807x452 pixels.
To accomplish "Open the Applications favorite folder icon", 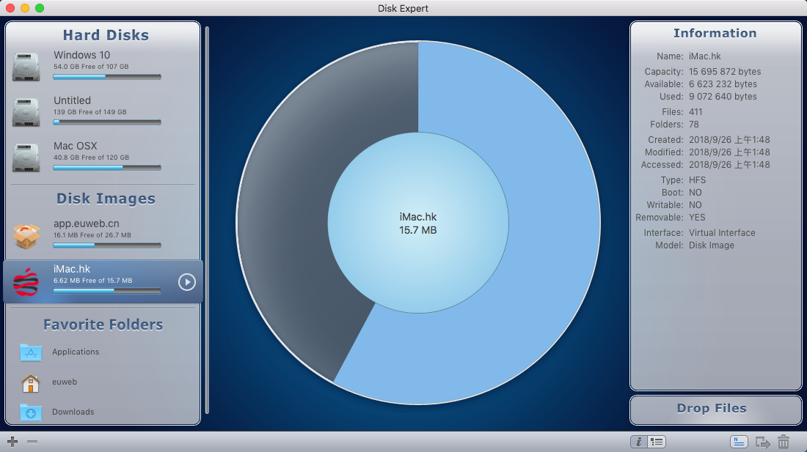I will (x=30, y=352).
